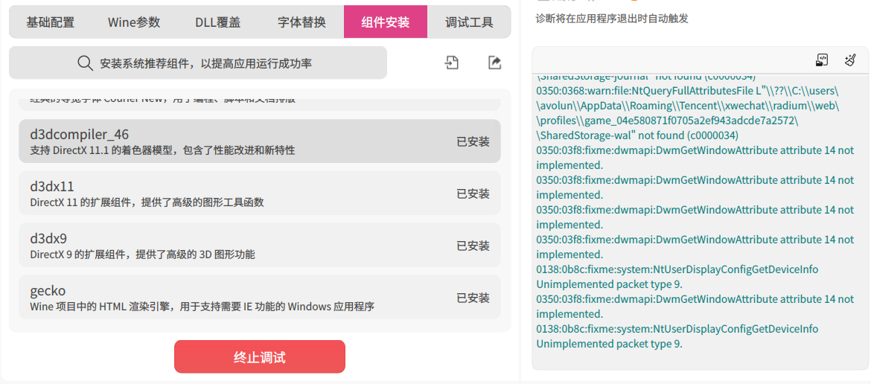
Task: Click the last NtUserDisplayConfigGetDeviceInfo log line
Action: tap(677, 336)
